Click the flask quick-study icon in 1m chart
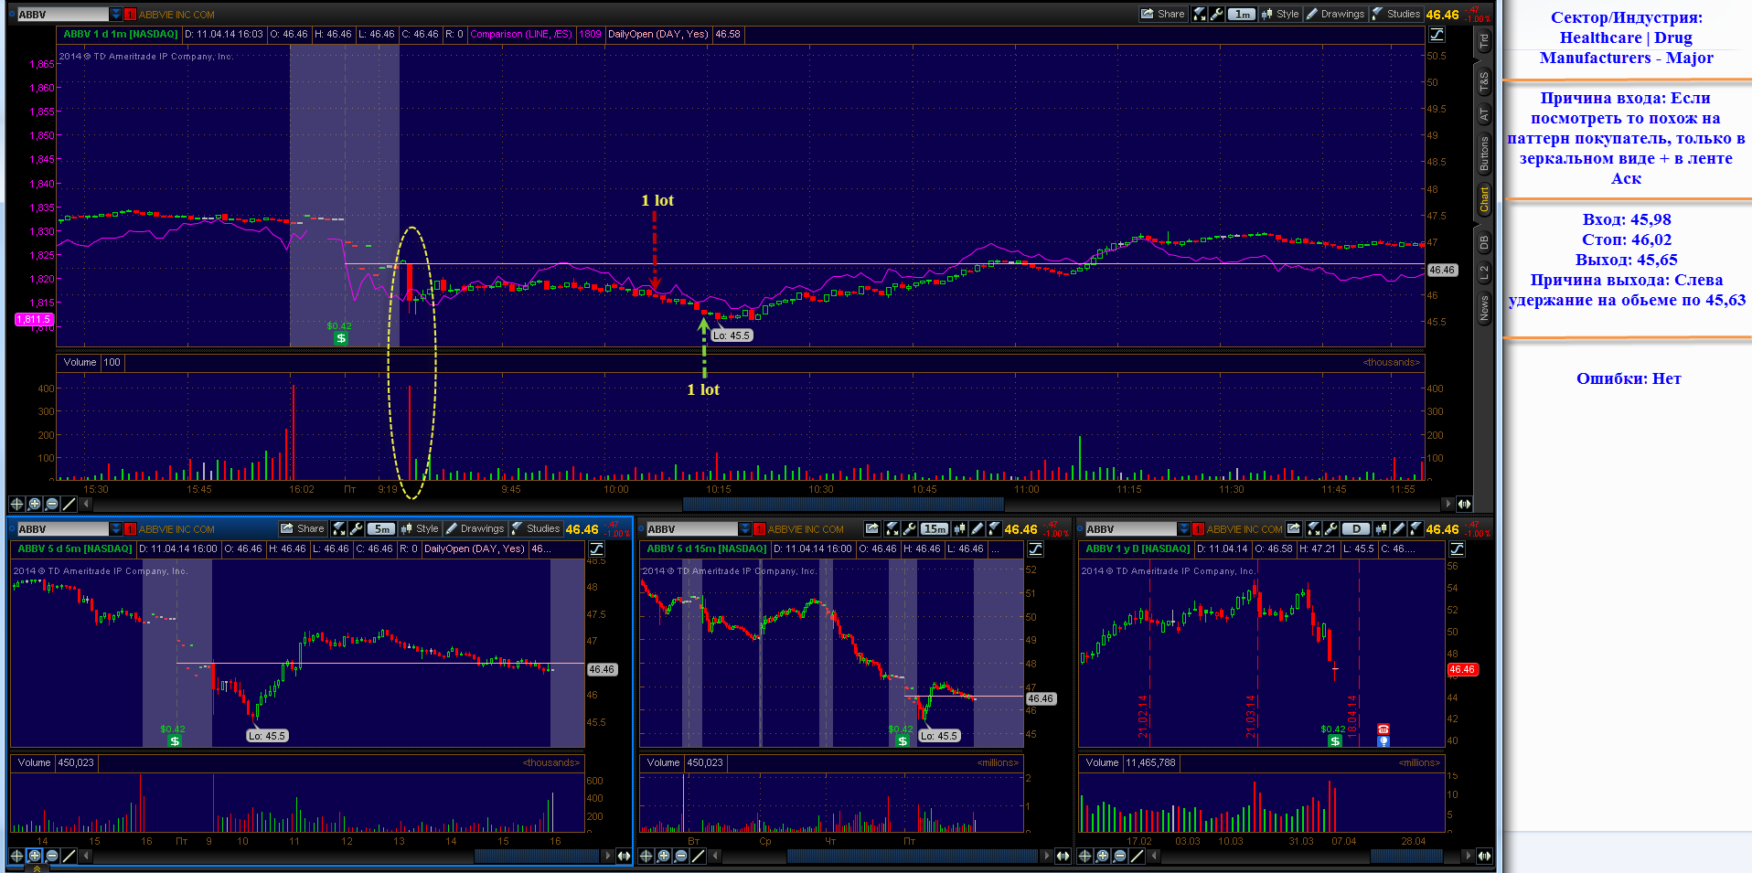The image size is (1752, 873). pos(1199,14)
